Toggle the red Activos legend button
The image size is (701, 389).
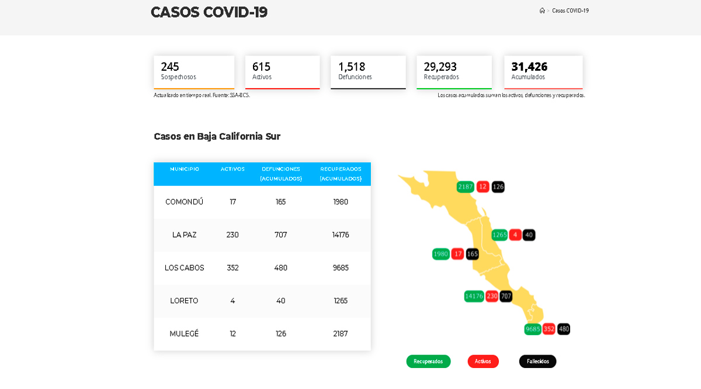483,361
